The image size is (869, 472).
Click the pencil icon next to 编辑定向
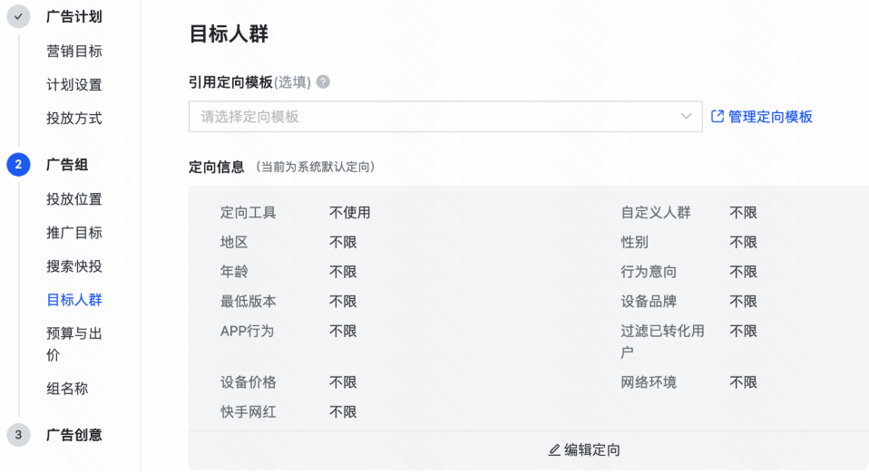(x=554, y=450)
